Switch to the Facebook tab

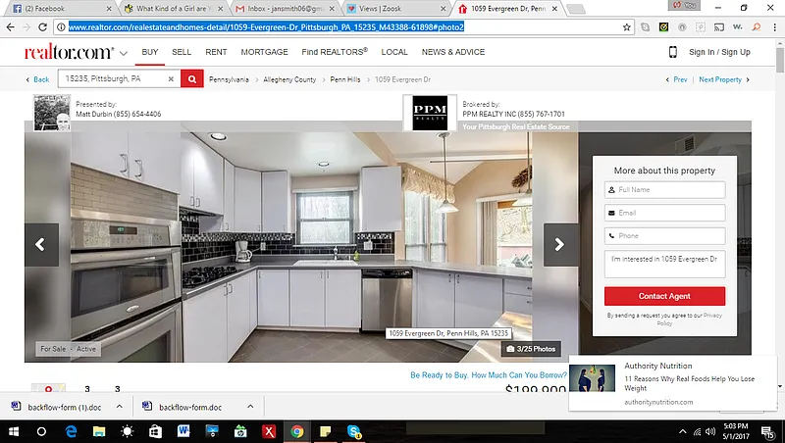(x=61, y=9)
